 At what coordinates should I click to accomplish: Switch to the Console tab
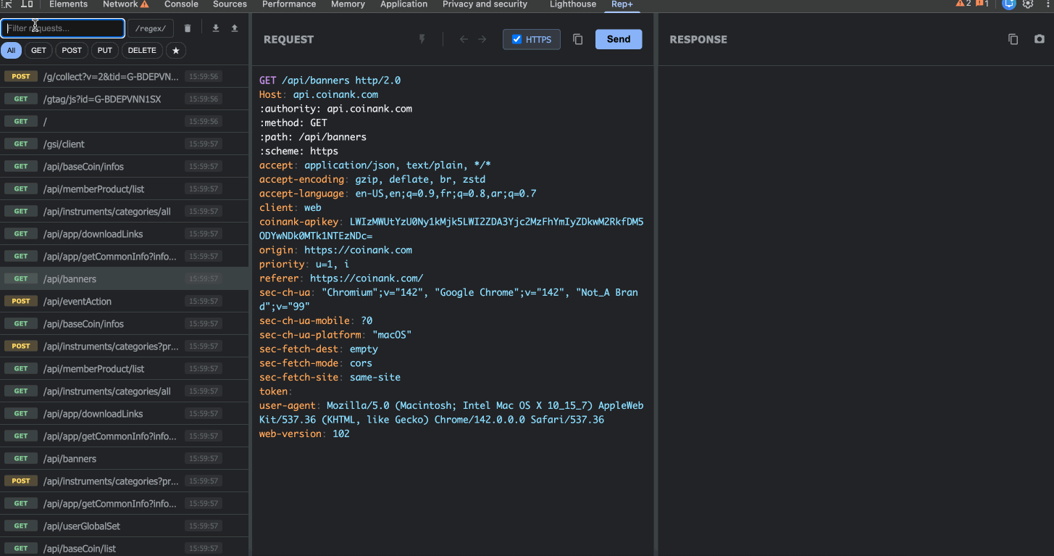tap(181, 4)
